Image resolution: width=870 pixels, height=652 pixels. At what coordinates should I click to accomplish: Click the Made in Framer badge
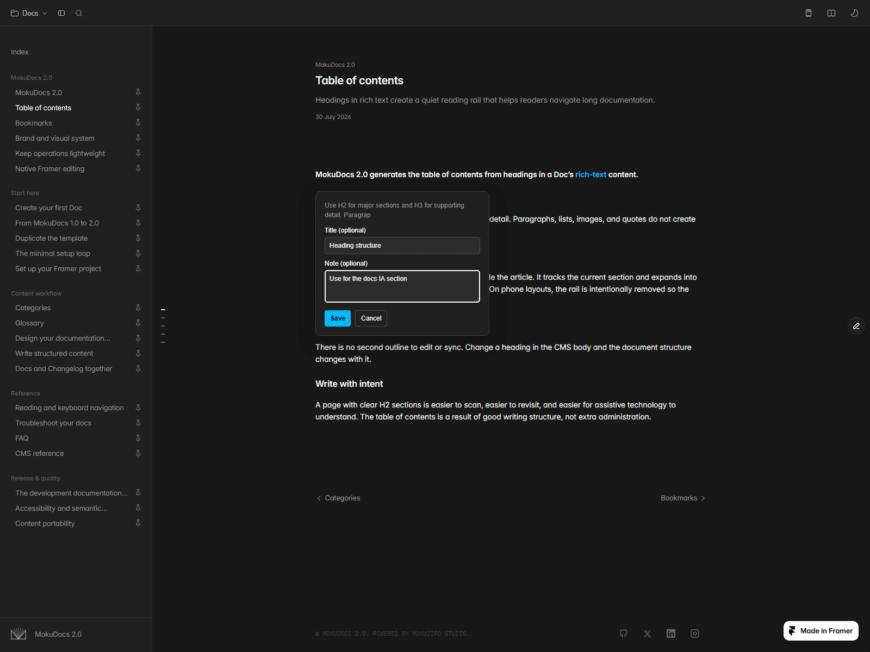[x=821, y=631]
